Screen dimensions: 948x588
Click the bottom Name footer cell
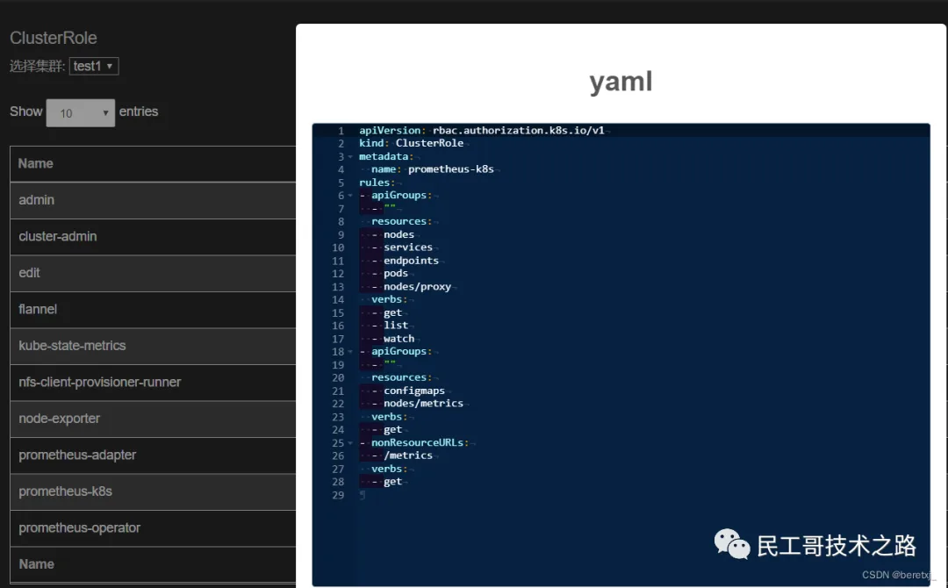coord(153,564)
